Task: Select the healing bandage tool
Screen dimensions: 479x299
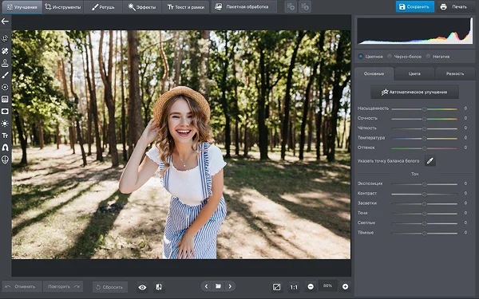Action: click(x=5, y=51)
